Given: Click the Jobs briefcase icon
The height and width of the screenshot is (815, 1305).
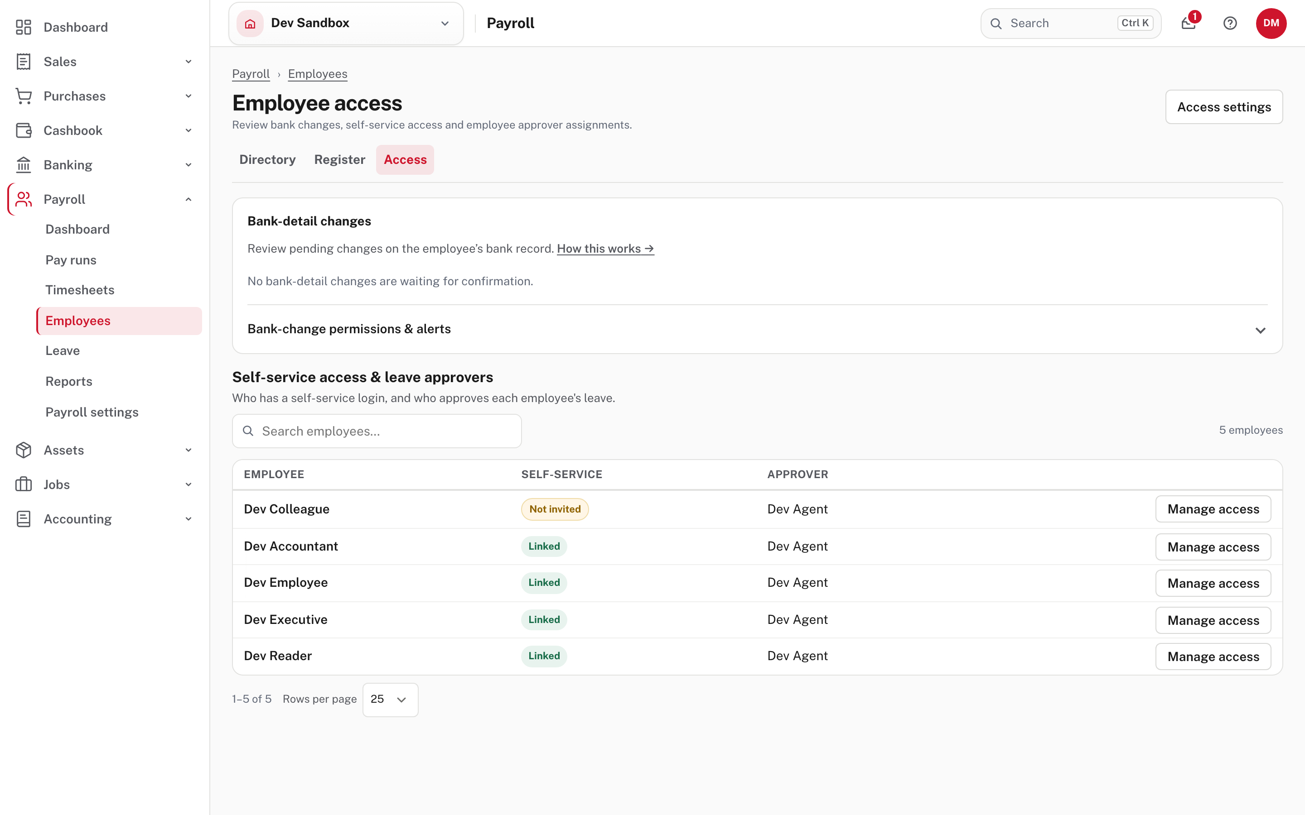Looking at the screenshot, I should coord(23,484).
